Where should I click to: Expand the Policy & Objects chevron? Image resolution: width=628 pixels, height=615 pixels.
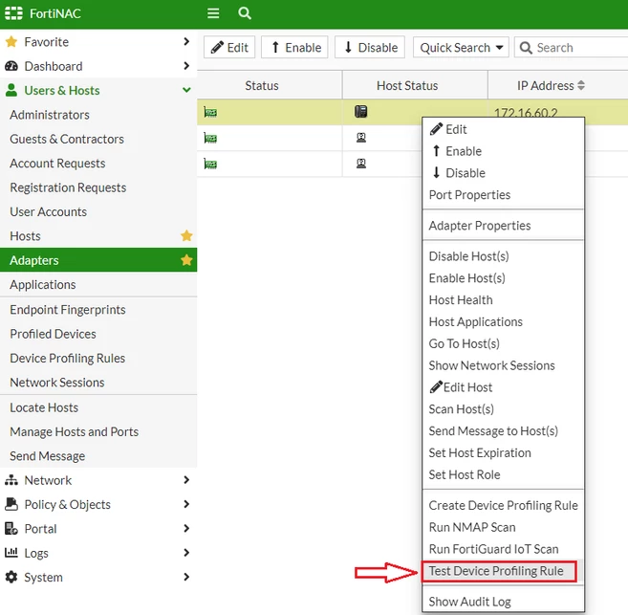(186, 504)
